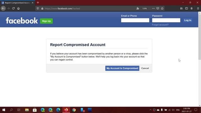
Task: Open the notification center icon
Action: 196,110
